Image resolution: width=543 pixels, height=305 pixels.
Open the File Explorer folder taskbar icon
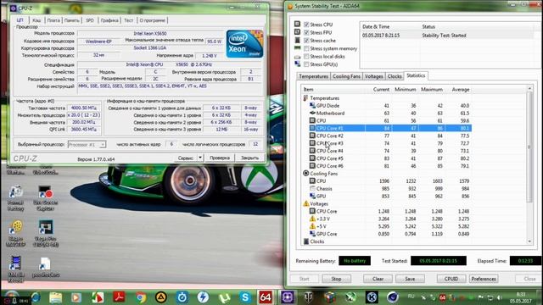[55, 297]
